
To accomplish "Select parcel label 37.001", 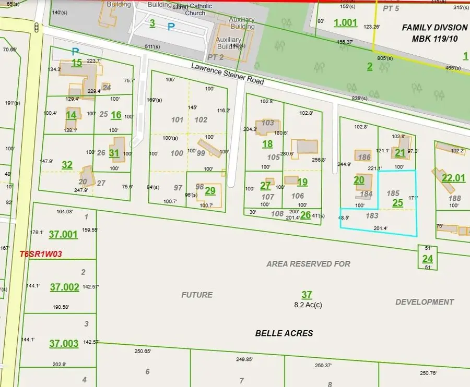I will coord(63,235).
